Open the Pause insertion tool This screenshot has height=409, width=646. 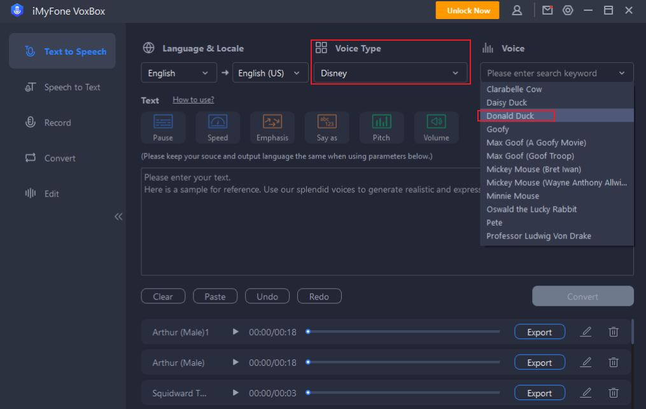(x=163, y=128)
